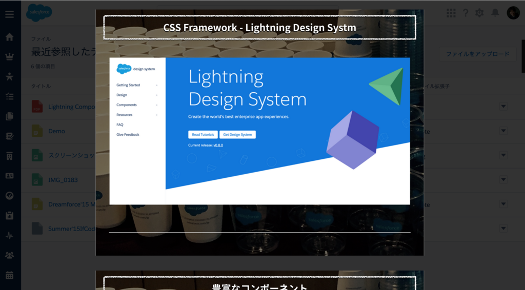Click the 6 個の項目 item count text
This screenshot has height=290, width=525.
(x=43, y=66)
